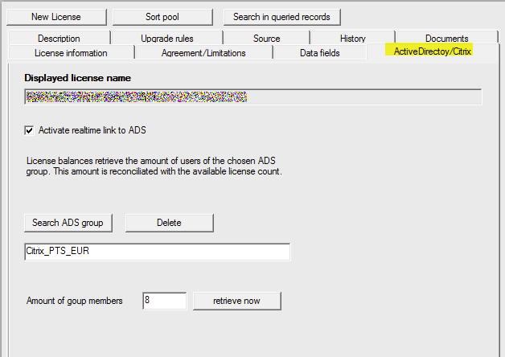The height and width of the screenshot is (357, 505).
Task: Switch to the Documents tab
Action: 446,39
